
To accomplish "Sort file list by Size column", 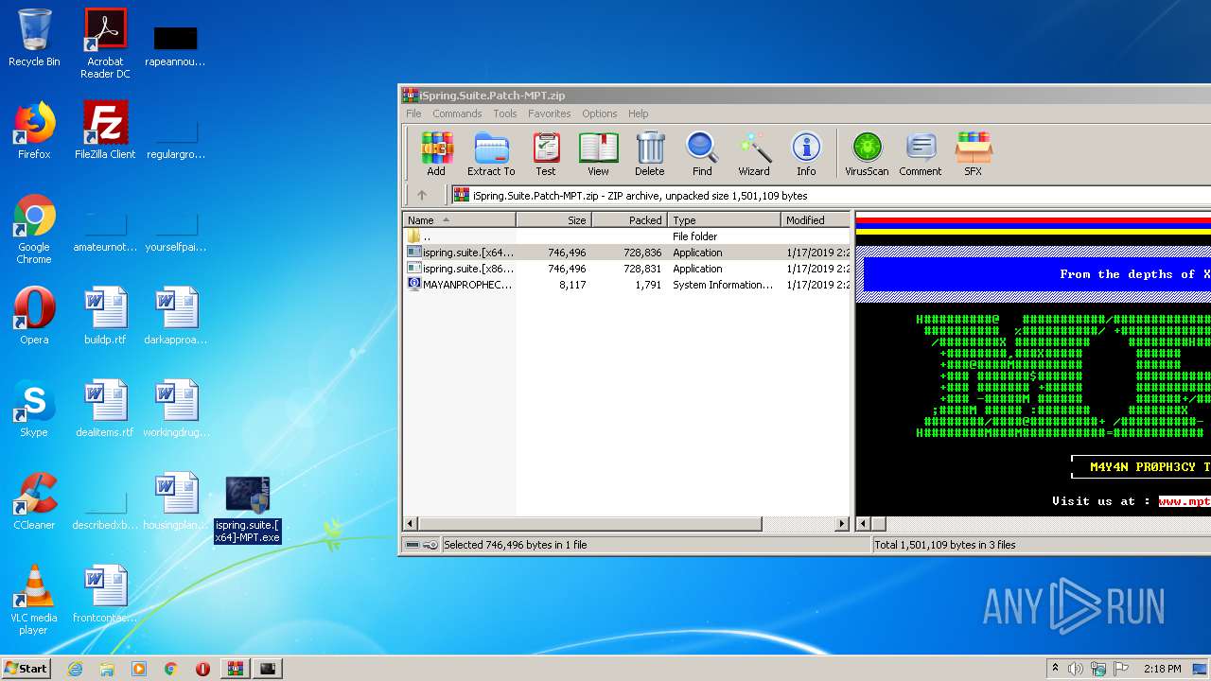I will point(553,219).
